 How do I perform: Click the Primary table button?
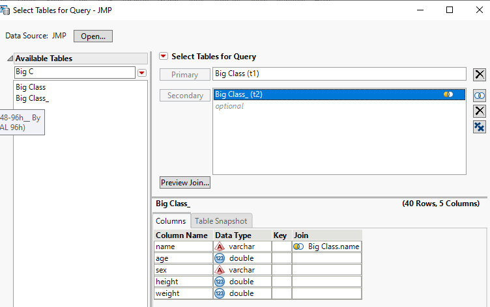point(185,75)
